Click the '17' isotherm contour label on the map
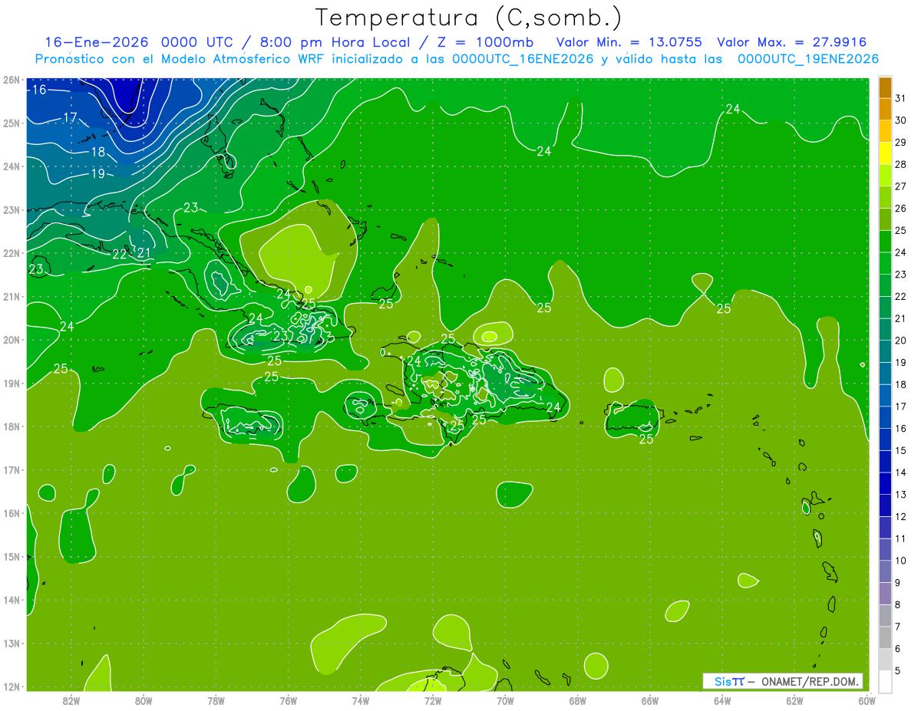Screen dimensions: 921x711 [70, 117]
